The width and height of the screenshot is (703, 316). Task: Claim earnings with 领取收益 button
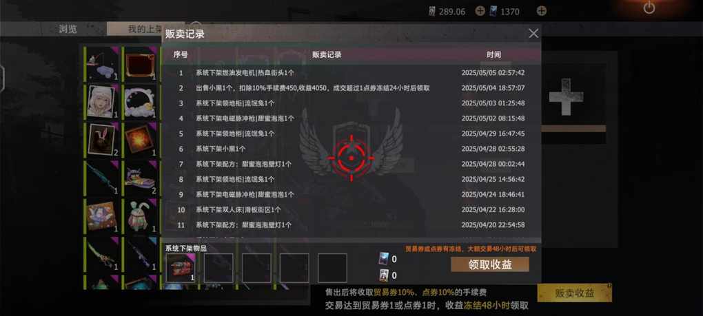(489, 264)
